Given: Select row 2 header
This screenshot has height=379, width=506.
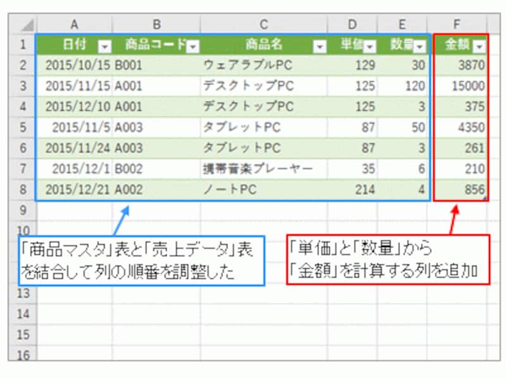Looking at the screenshot, I should click(x=23, y=66).
